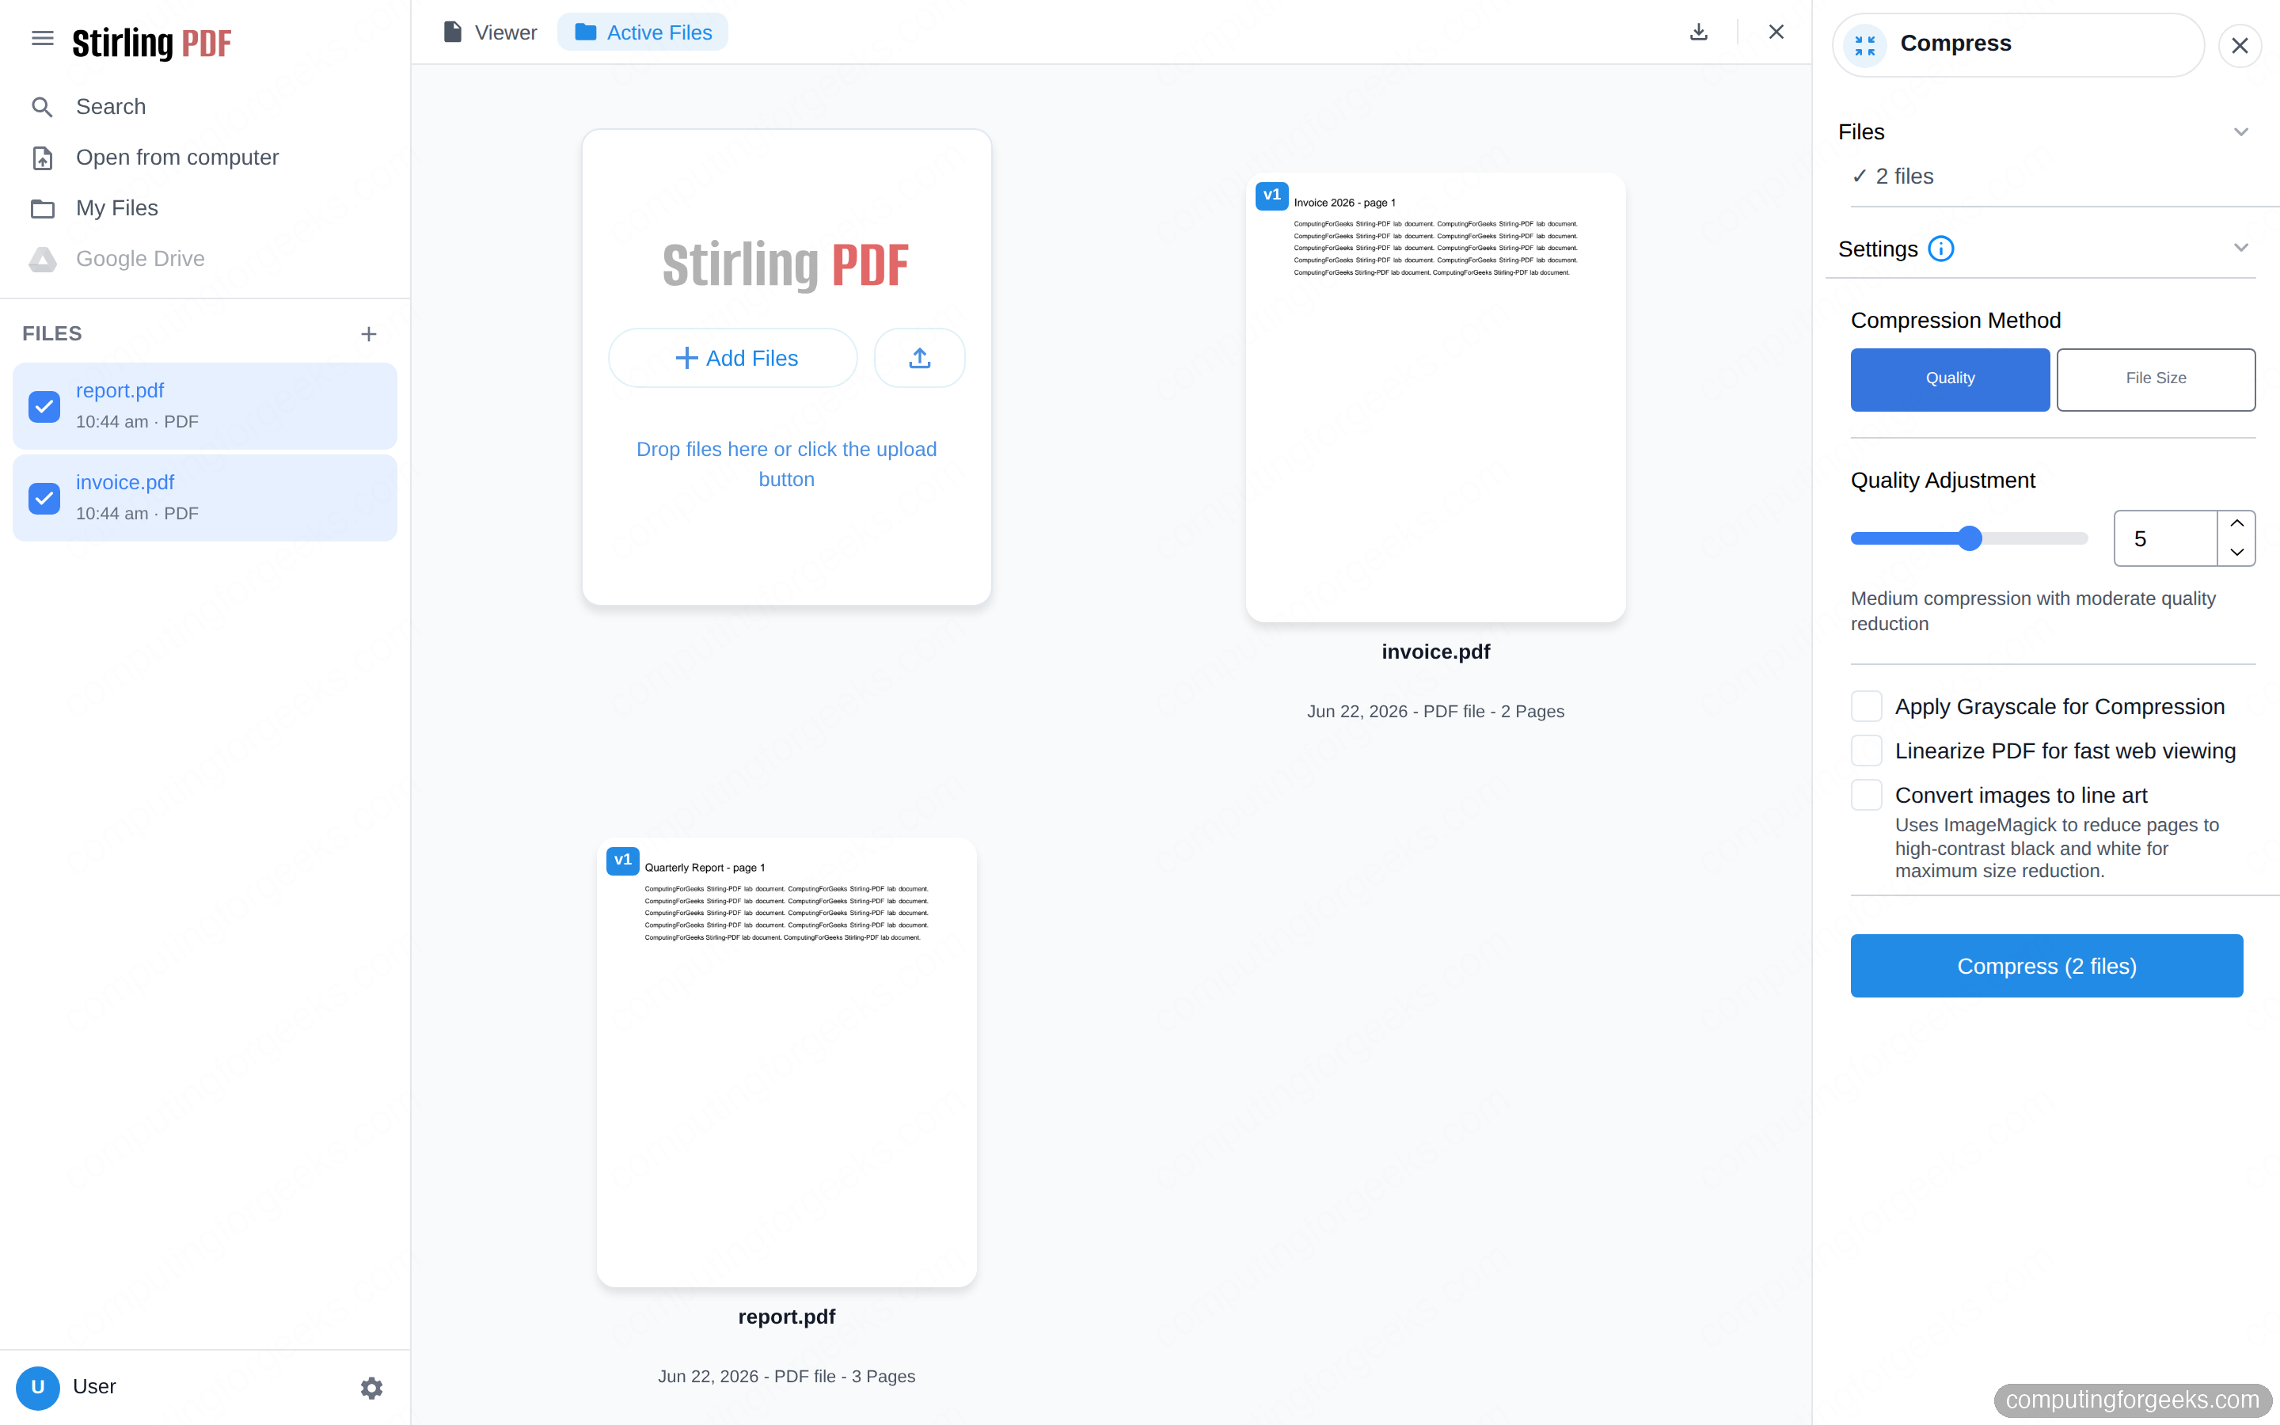Close all files with top bar X

1776,32
